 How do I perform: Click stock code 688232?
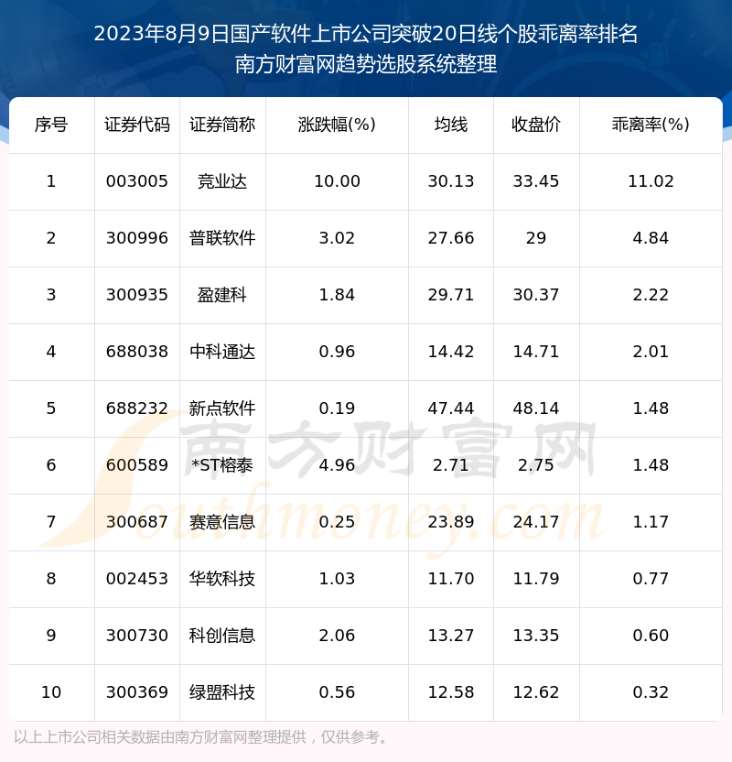click(137, 408)
